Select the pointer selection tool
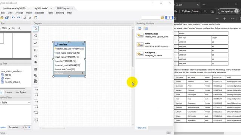 coord(36,28)
